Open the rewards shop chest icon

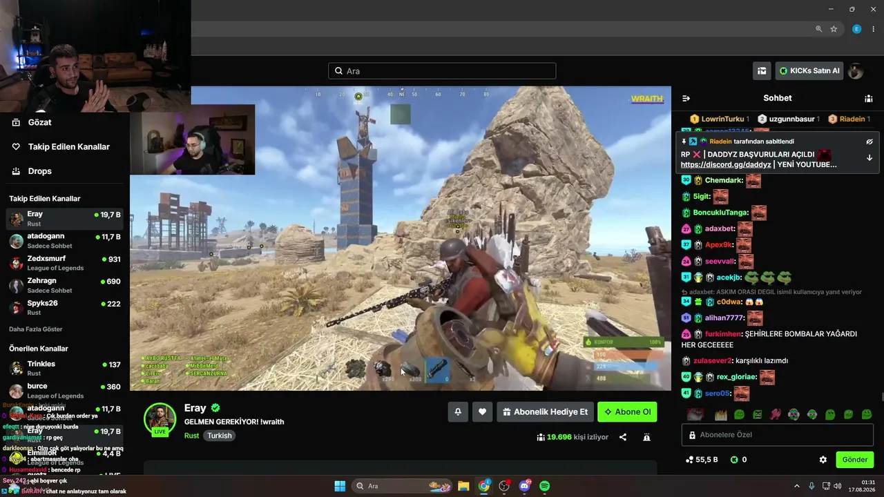(762, 71)
